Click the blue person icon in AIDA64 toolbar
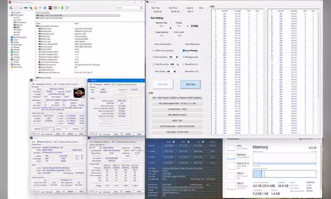The height and width of the screenshot is (199, 331). (x=45, y=8)
